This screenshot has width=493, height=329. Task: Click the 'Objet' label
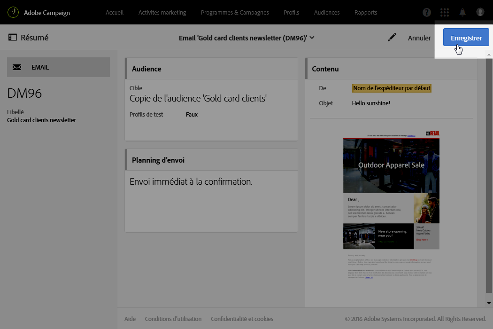click(x=326, y=103)
